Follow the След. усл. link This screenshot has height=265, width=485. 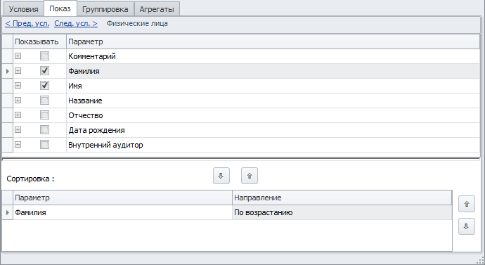[x=76, y=23]
